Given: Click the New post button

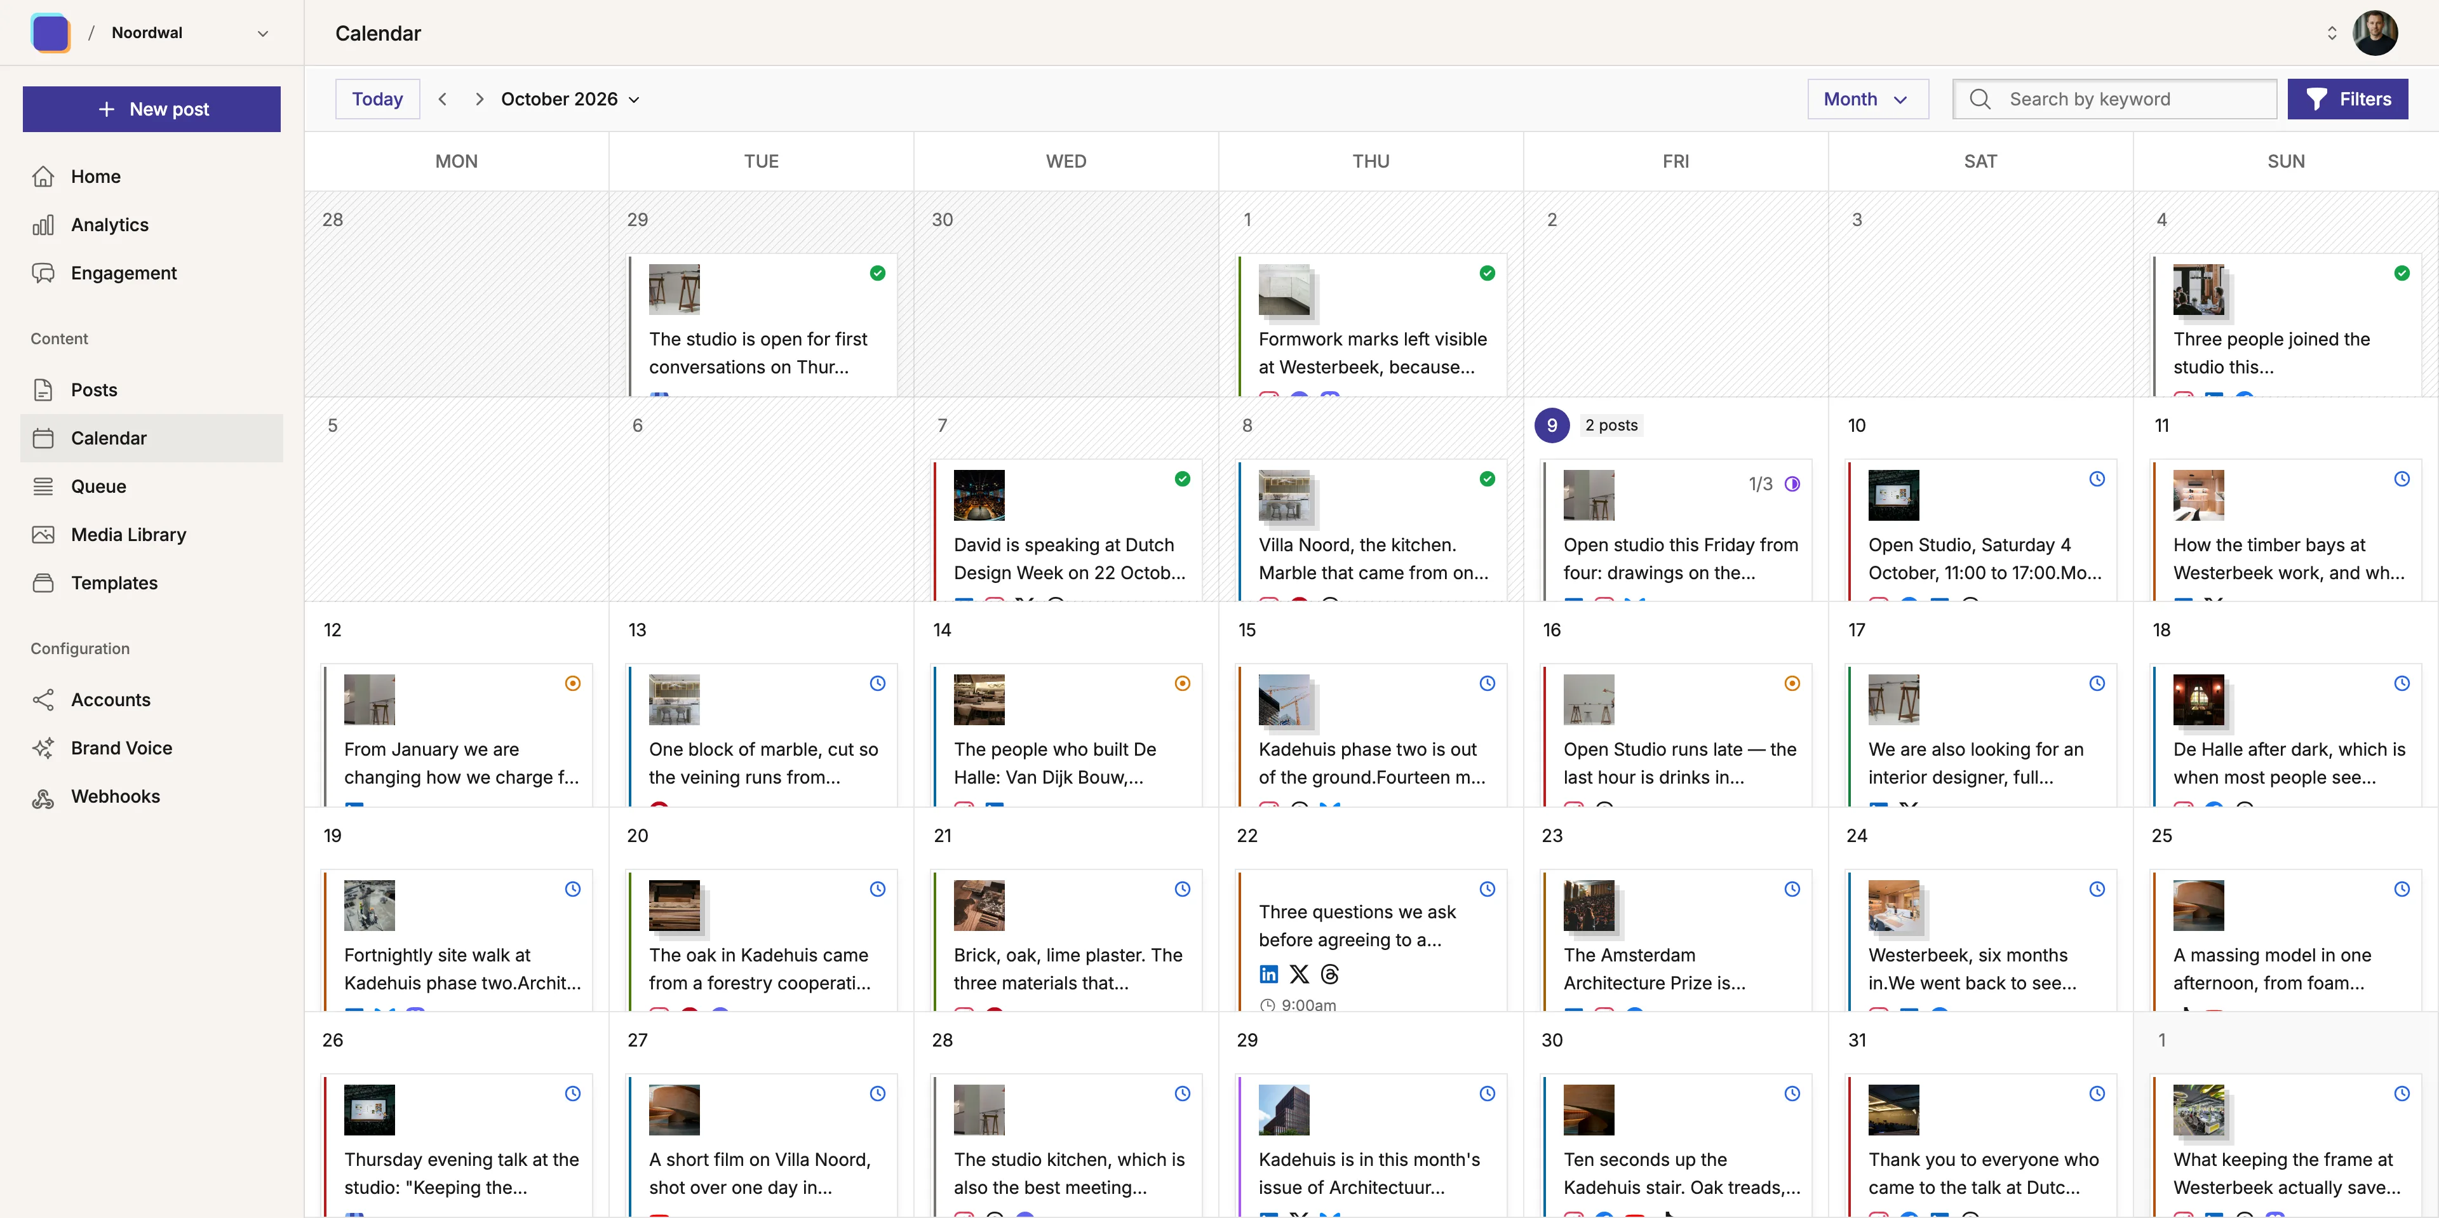Looking at the screenshot, I should pos(152,109).
